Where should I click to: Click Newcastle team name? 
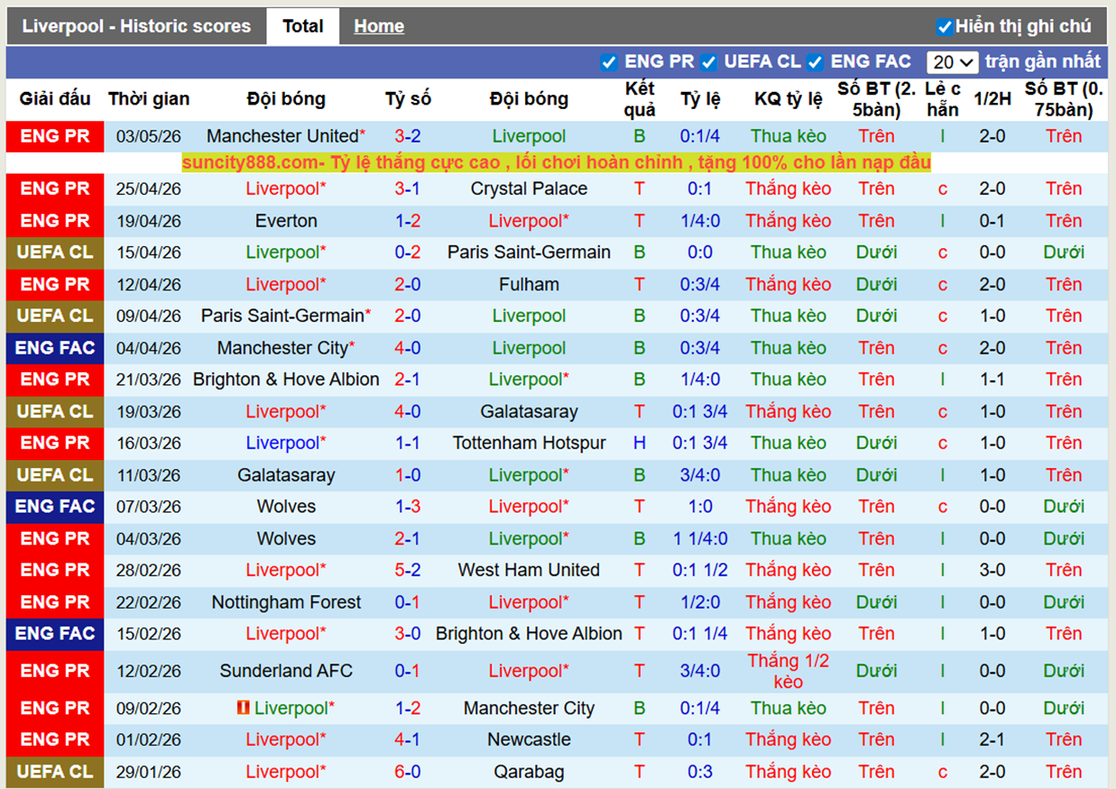coord(529,739)
